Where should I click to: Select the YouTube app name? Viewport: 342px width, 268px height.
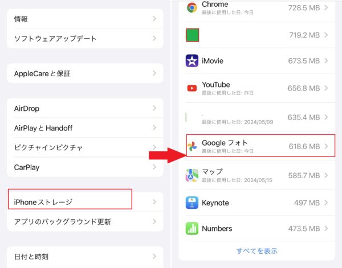pyautogui.click(x=216, y=84)
